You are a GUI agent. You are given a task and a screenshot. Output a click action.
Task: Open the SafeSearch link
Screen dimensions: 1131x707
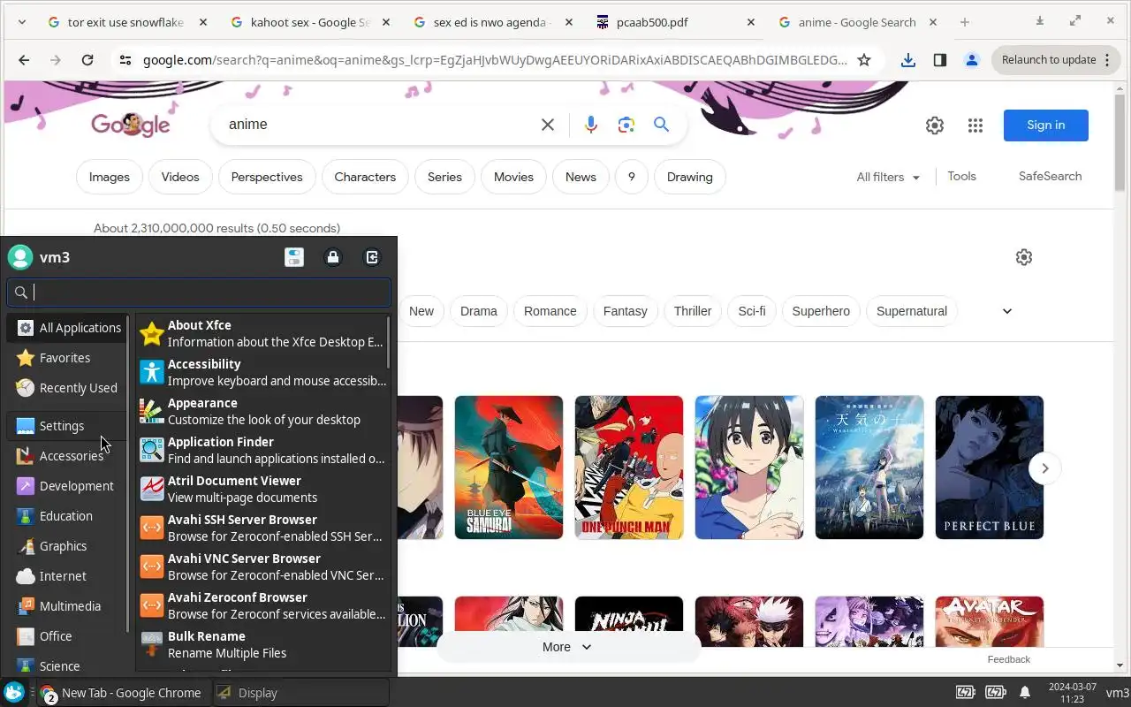[1050, 176]
